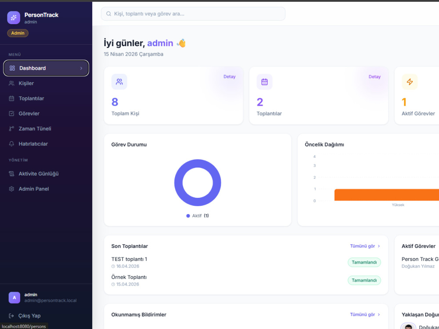Click the Person Track task in Aktif Görevler
439x329 pixels.
pos(420,259)
